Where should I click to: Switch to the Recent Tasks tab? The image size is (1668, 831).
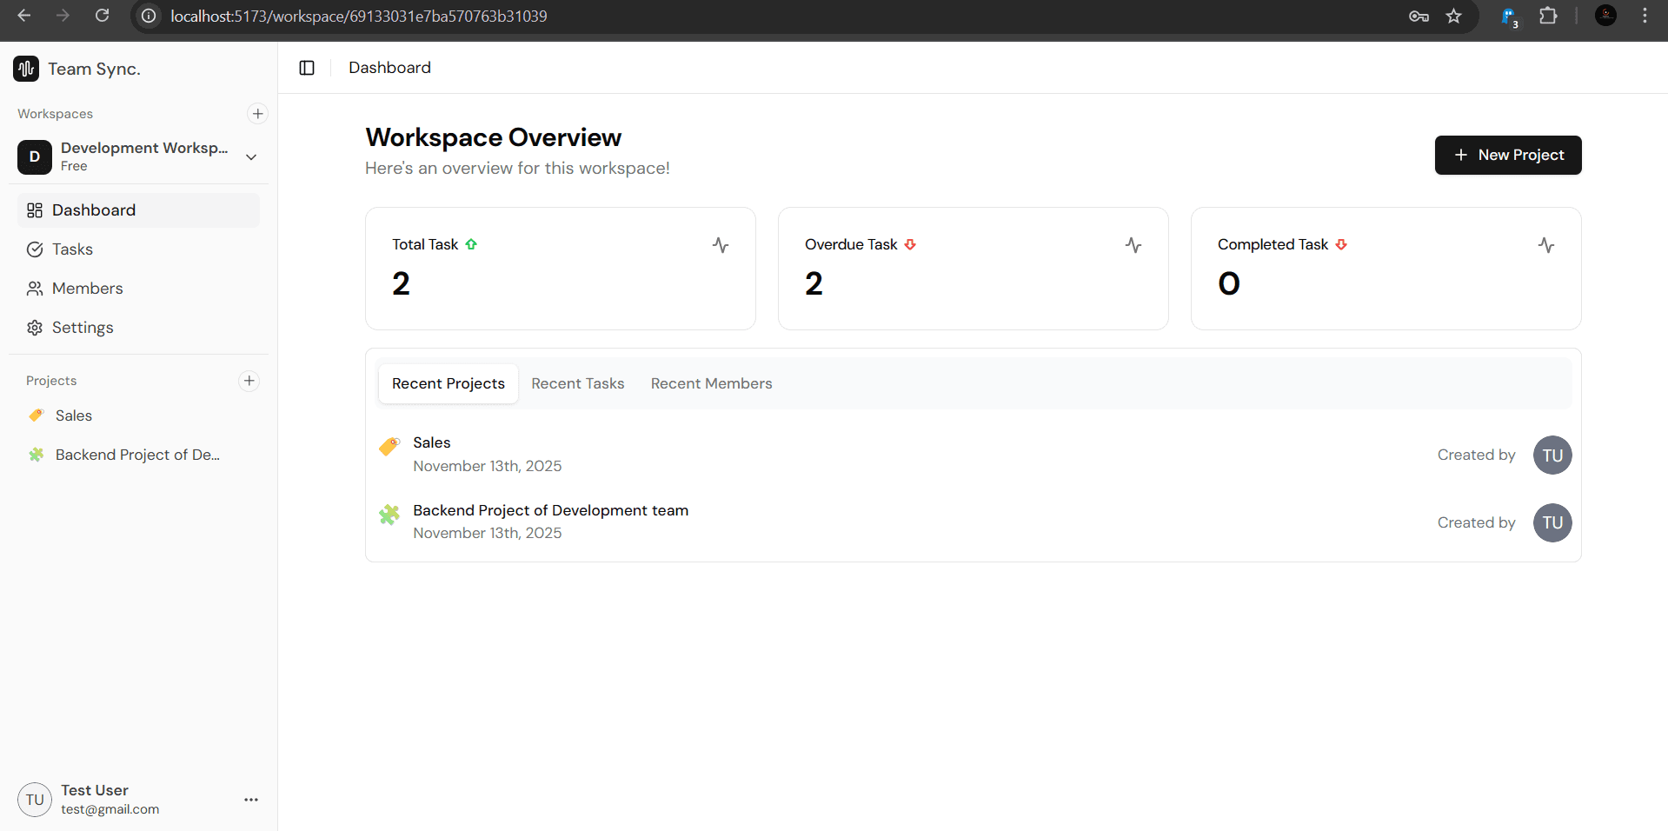point(578,383)
